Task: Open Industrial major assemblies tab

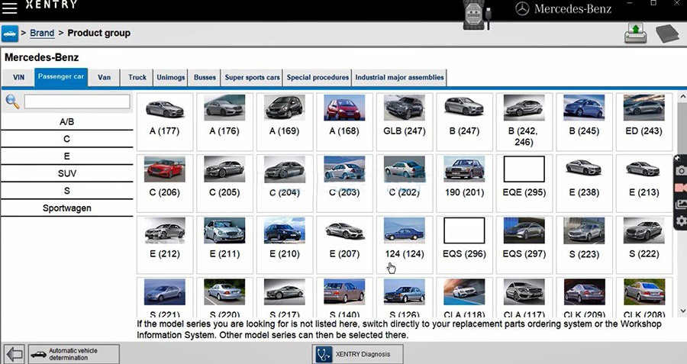Action: pyautogui.click(x=399, y=78)
